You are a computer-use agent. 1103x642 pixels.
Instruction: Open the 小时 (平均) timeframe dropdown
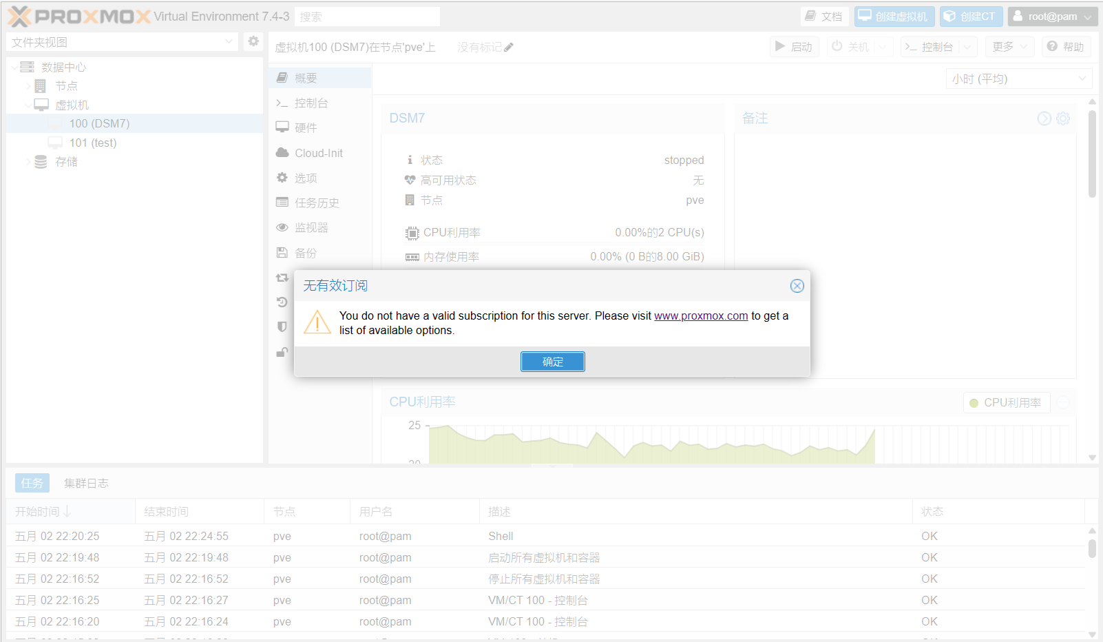pos(1018,79)
